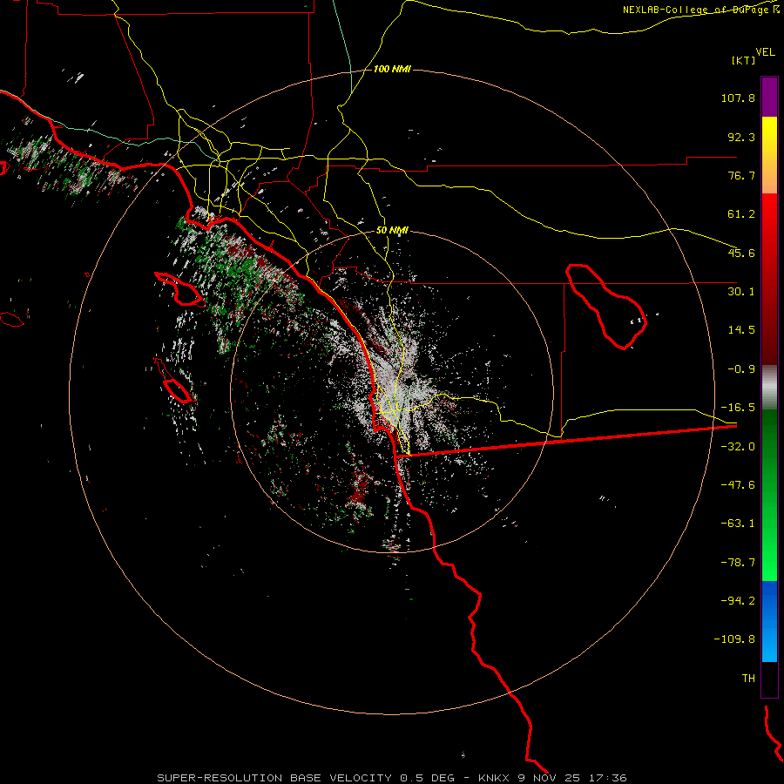Click the blue segment of velocity color bar
The width and height of the screenshot is (784, 784).
(769, 621)
